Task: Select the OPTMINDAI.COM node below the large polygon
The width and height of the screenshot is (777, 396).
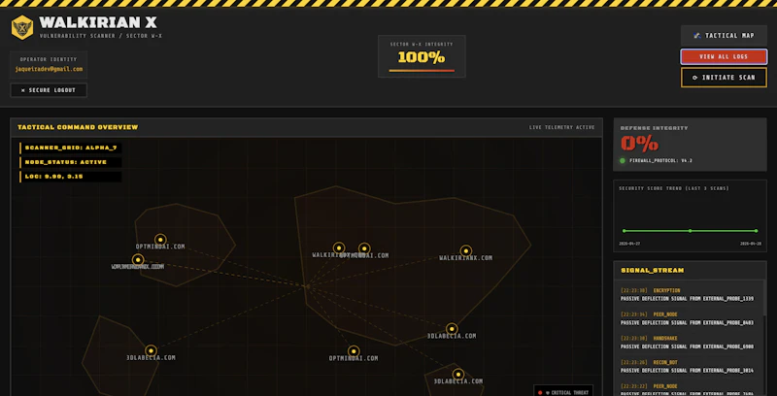Action: [x=354, y=351]
